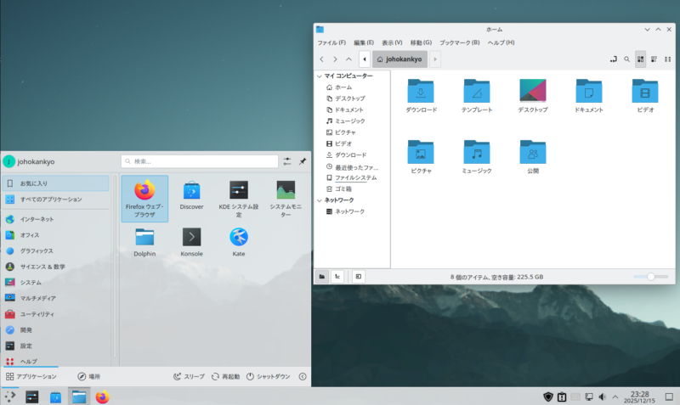Viewport: 680px width, 405px height.
Task: Click the search icon in file manager toolbar
Action: click(x=626, y=59)
